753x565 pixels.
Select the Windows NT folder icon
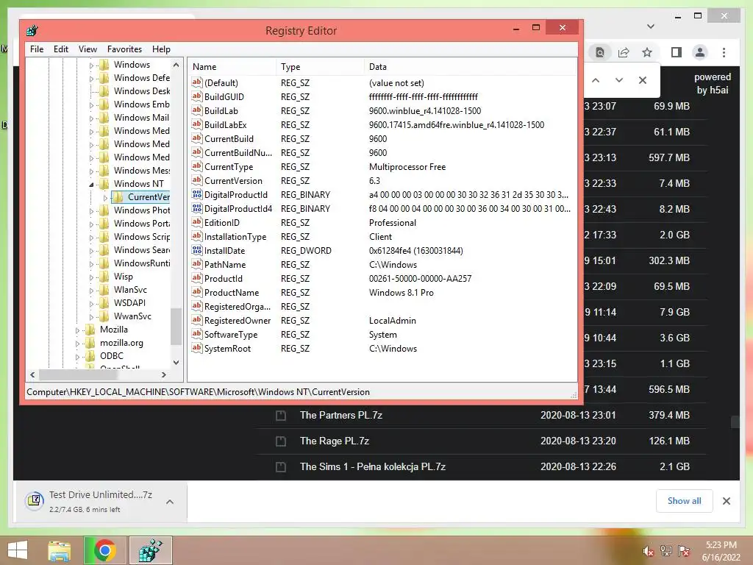coord(104,183)
